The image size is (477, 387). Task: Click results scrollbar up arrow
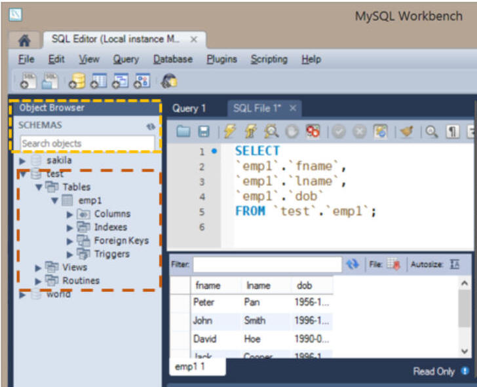[465, 284]
